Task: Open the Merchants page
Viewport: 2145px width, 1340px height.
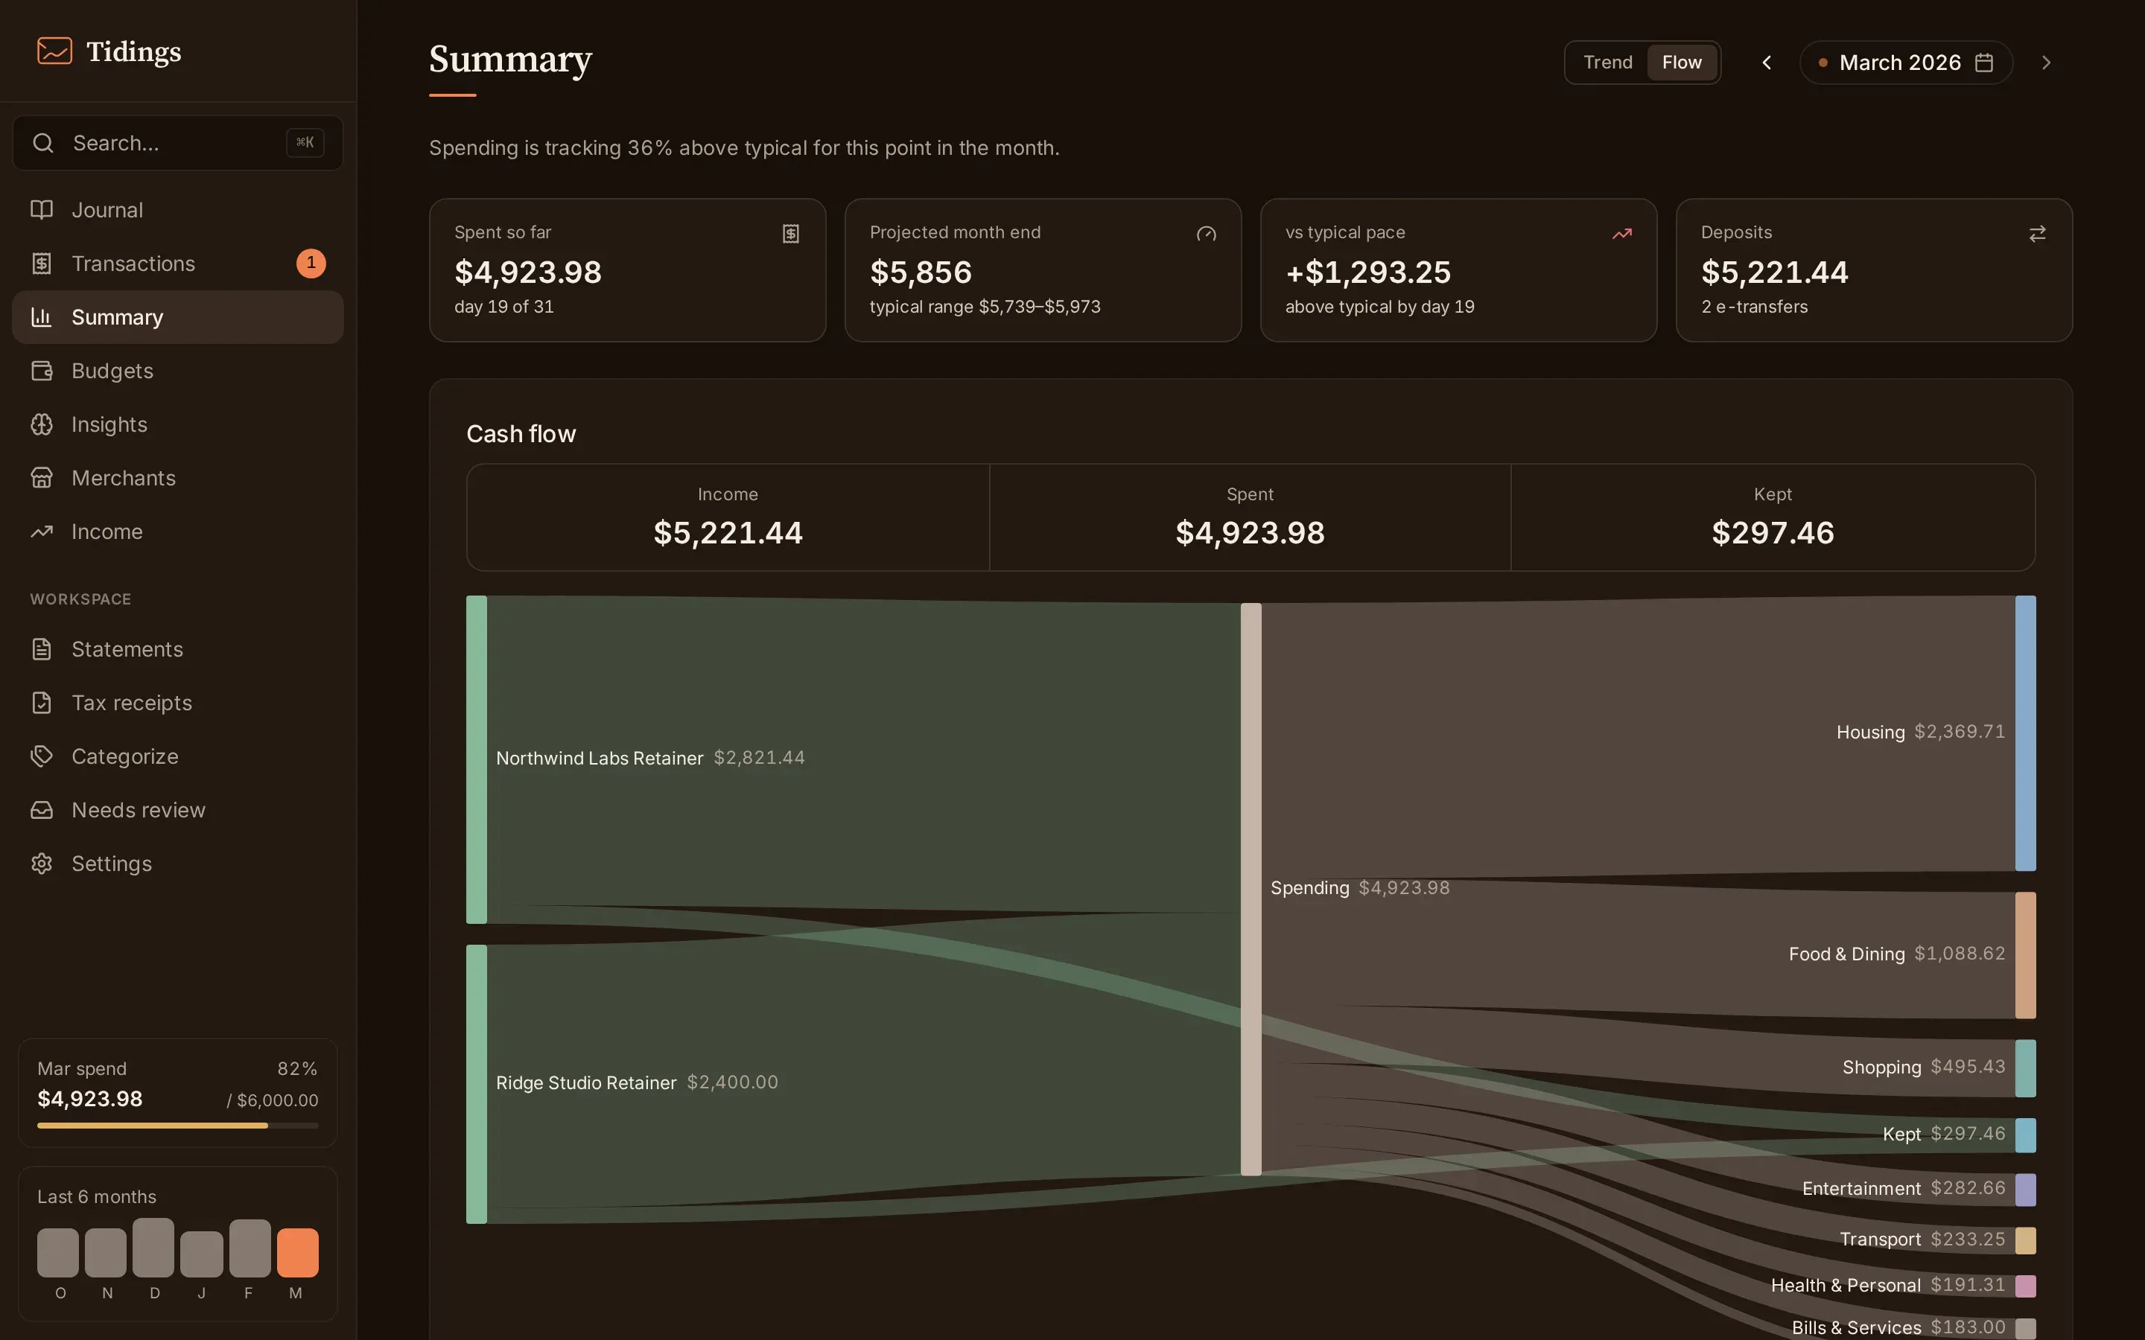Action: point(178,478)
